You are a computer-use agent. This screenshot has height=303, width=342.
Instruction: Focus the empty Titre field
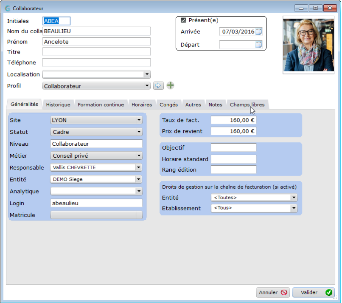point(96,52)
